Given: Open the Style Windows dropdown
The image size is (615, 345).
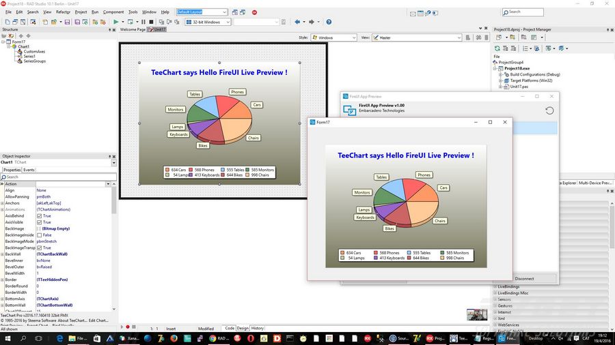Looking at the screenshot, I should 354,37.
